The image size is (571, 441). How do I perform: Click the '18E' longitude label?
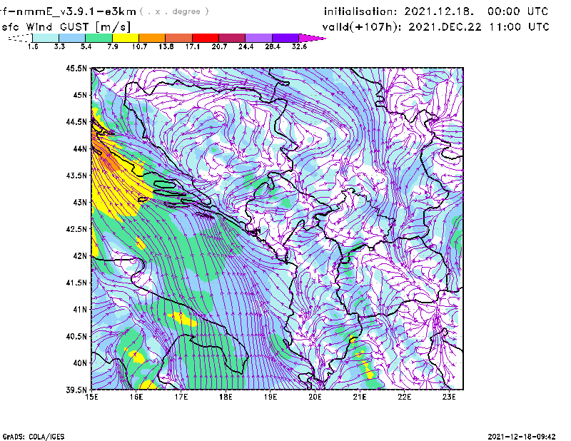[x=226, y=397]
